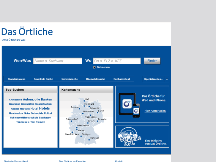Open the Gasthaus search link
The height and width of the screenshot is (162, 216).
click(x=15, y=104)
